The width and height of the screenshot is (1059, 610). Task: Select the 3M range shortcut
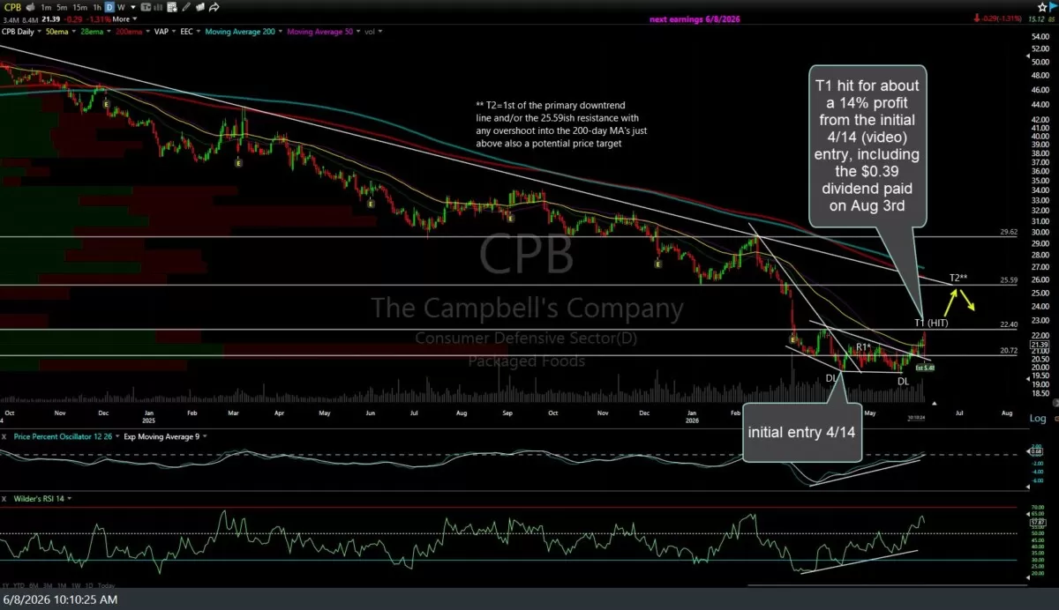pos(48,586)
